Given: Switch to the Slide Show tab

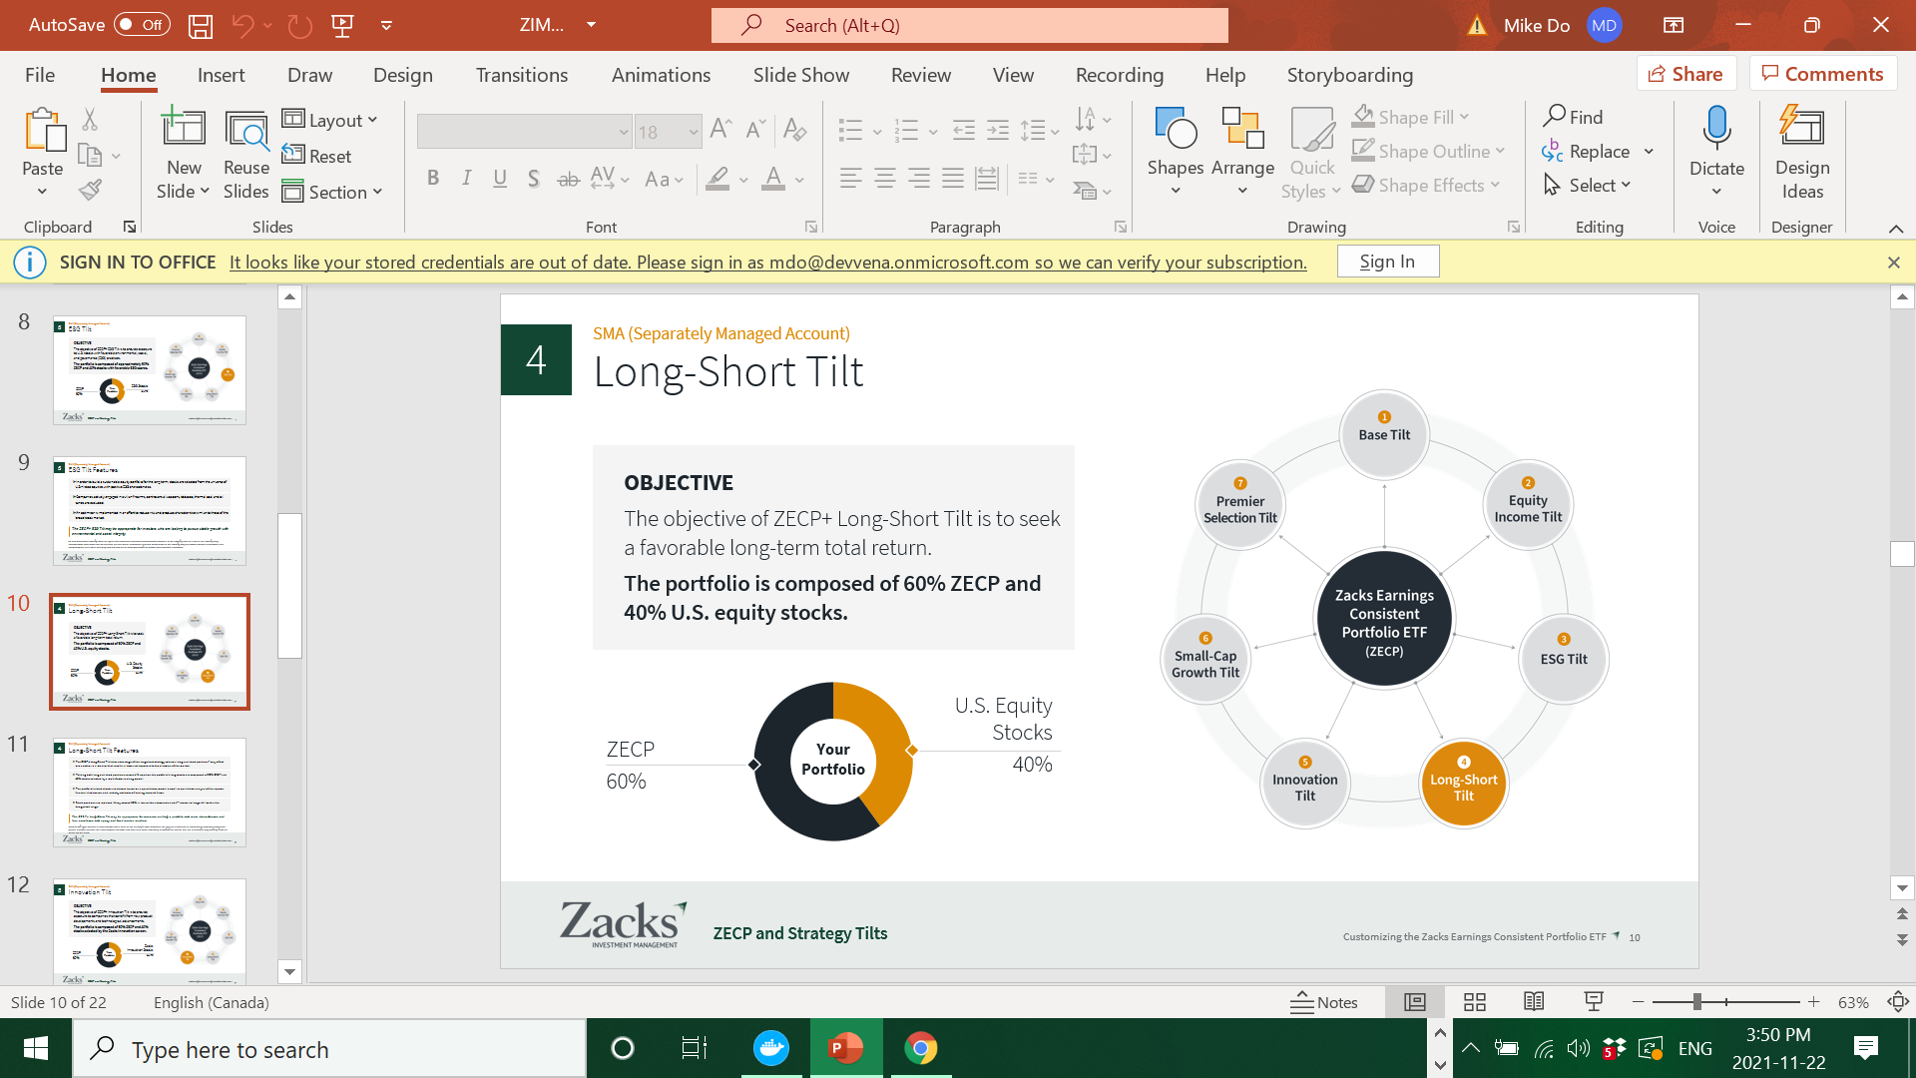Looking at the screenshot, I should (800, 75).
